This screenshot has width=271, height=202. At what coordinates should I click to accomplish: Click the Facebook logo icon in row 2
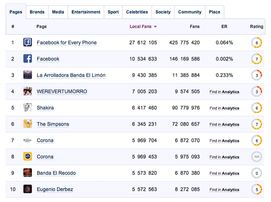click(28, 59)
